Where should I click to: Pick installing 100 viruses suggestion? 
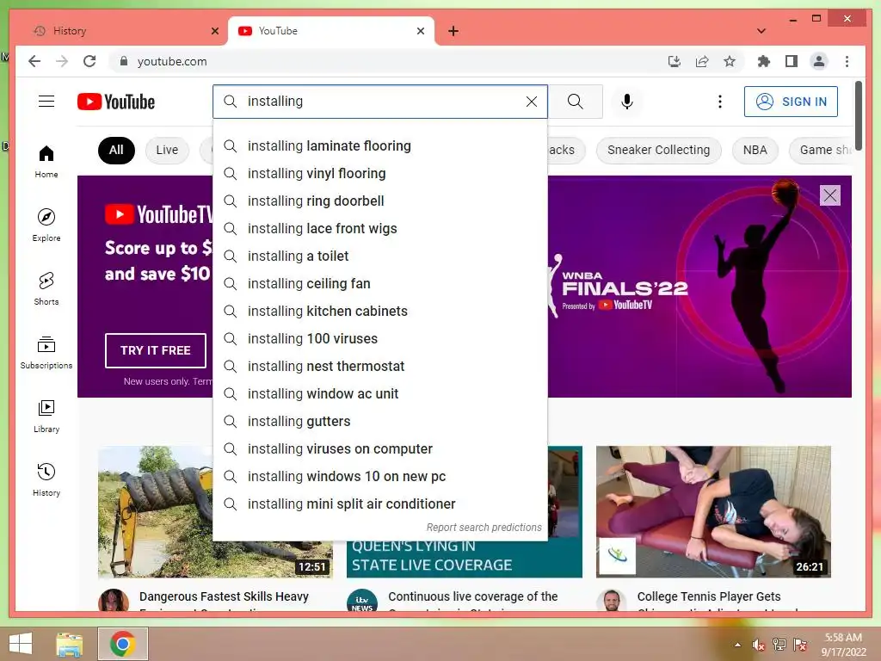point(380,339)
